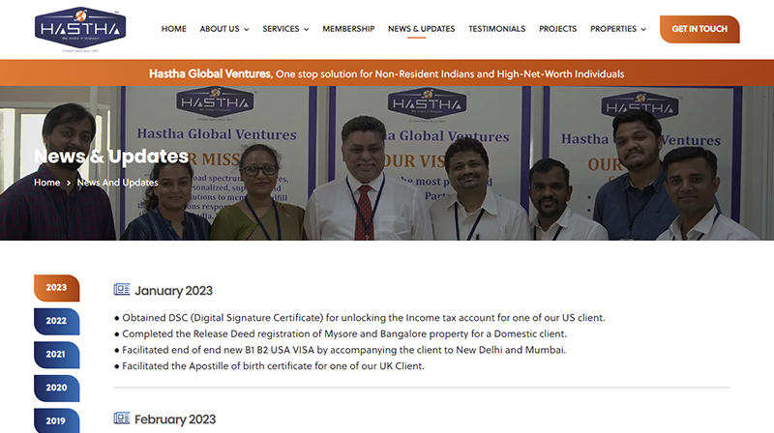Click newspaper icon beside February 2023
This screenshot has width=774, height=433.
click(122, 419)
